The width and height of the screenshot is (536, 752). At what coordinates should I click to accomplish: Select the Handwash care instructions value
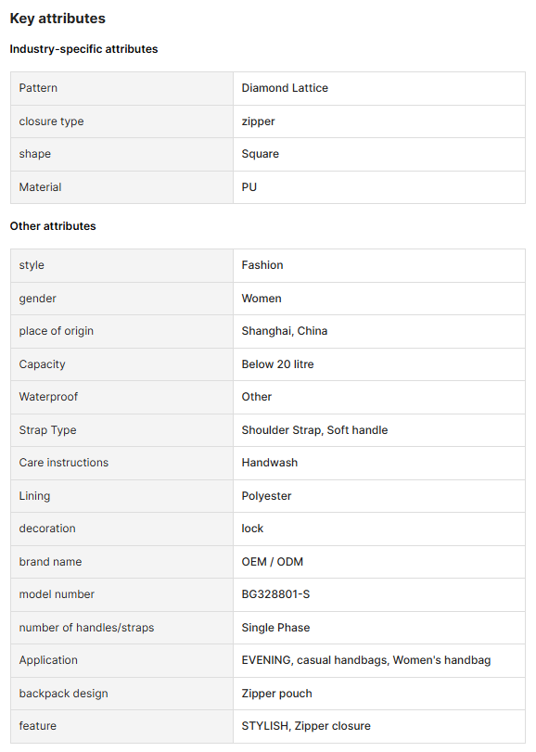270,463
